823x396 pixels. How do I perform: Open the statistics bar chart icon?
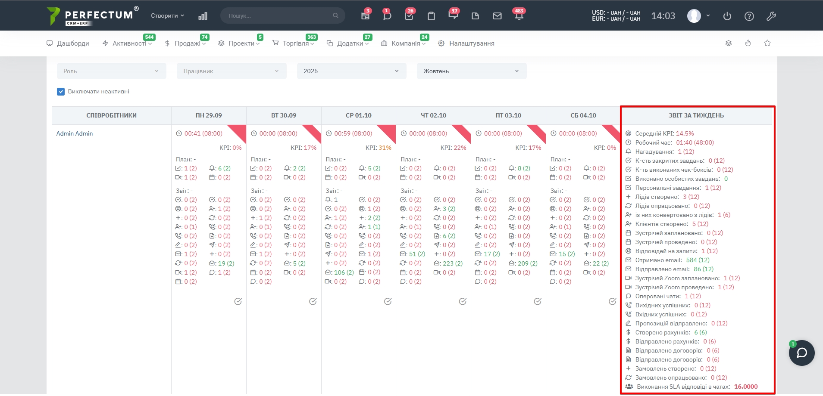[x=203, y=16]
